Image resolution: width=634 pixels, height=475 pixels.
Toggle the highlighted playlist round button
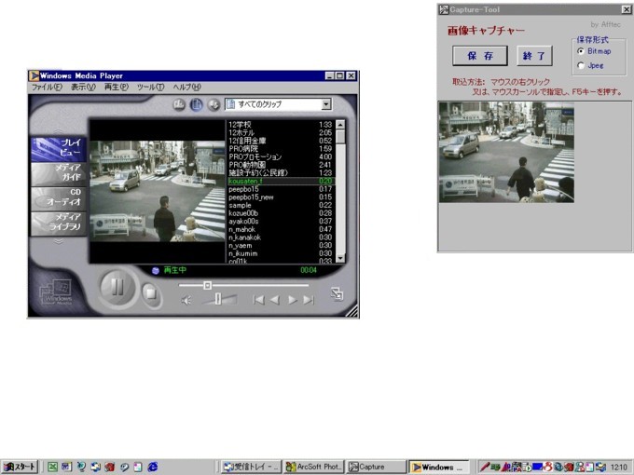point(197,104)
